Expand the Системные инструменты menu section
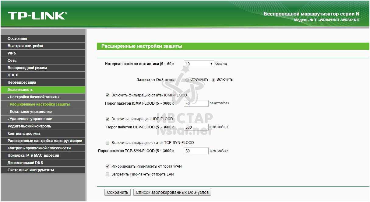The width and height of the screenshot is (370, 202). tap(31, 170)
